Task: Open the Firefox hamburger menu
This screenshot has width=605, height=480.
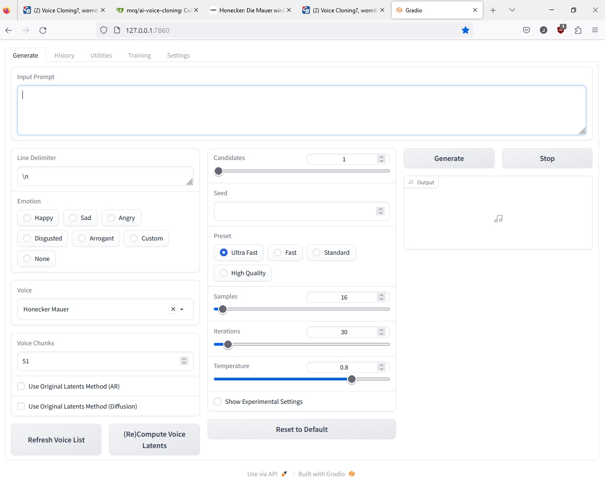Action: point(595,30)
